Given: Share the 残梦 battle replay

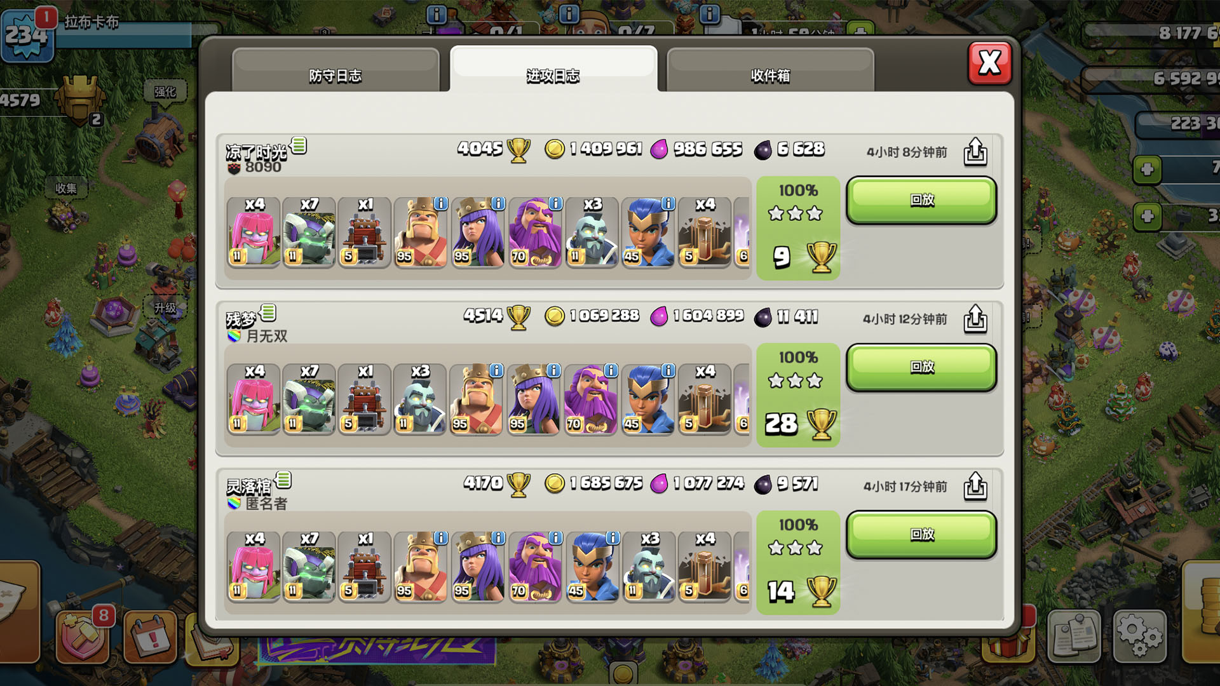Looking at the screenshot, I should pos(975,319).
